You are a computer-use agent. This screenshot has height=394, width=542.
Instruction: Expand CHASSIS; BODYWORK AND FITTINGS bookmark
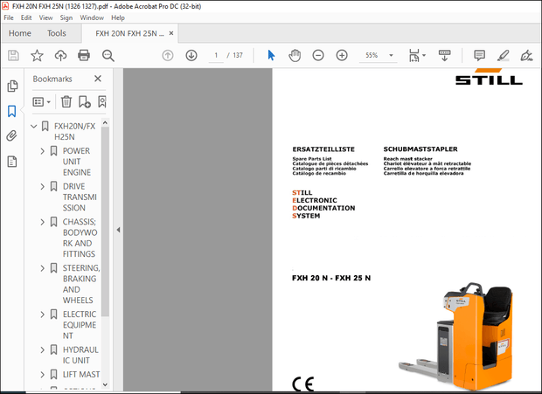[x=42, y=222]
